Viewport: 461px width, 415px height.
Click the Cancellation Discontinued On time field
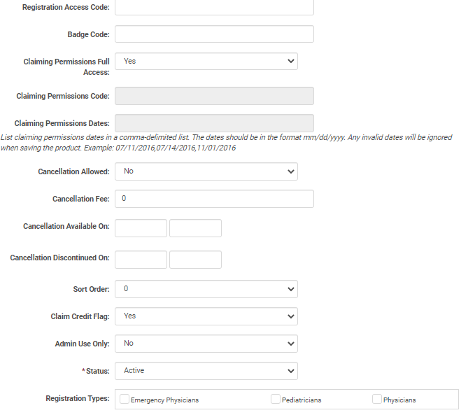tap(195, 260)
